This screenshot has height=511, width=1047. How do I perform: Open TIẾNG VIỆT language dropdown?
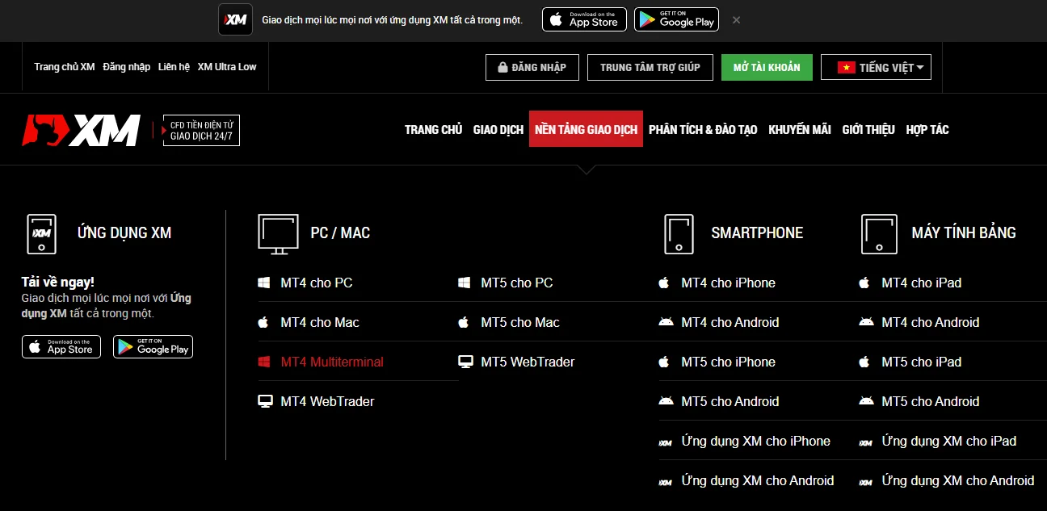point(876,67)
